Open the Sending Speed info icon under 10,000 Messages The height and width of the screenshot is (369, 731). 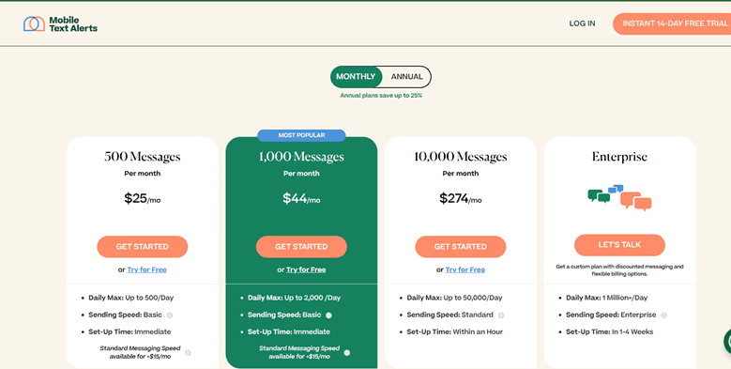tap(501, 315)
